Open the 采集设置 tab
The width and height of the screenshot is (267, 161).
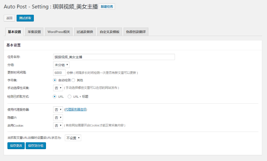(x=34, y=32)
